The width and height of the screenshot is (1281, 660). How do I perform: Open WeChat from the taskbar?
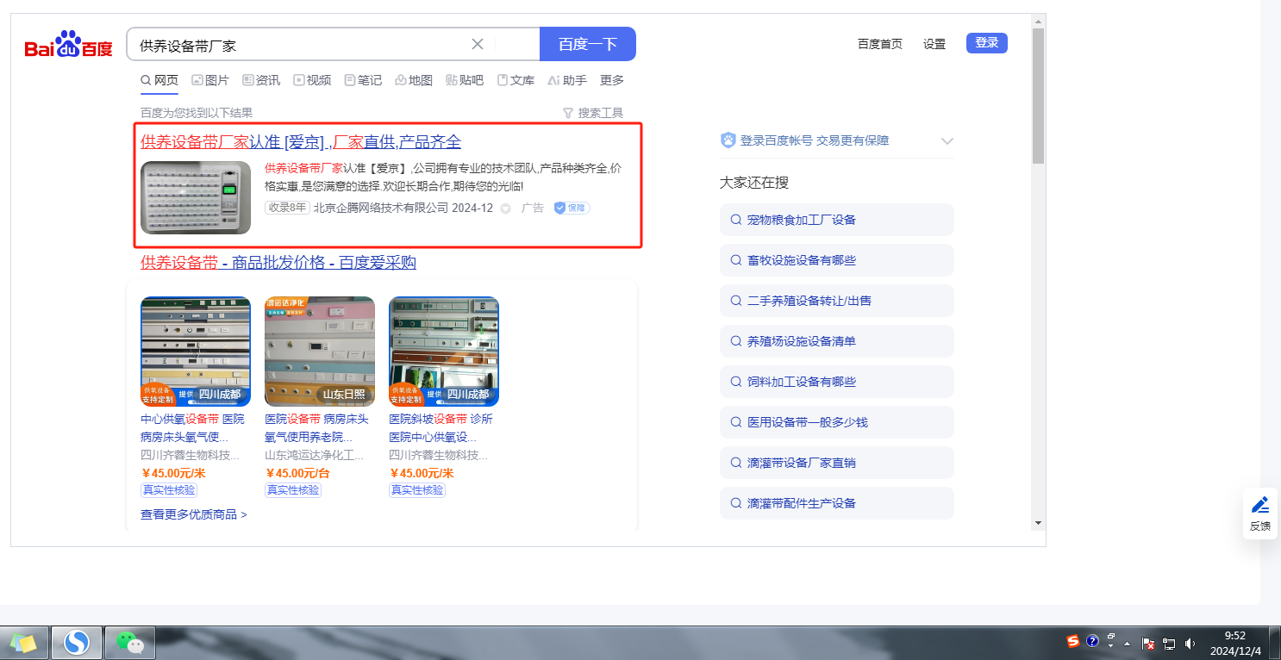click(x=129, y=642)
